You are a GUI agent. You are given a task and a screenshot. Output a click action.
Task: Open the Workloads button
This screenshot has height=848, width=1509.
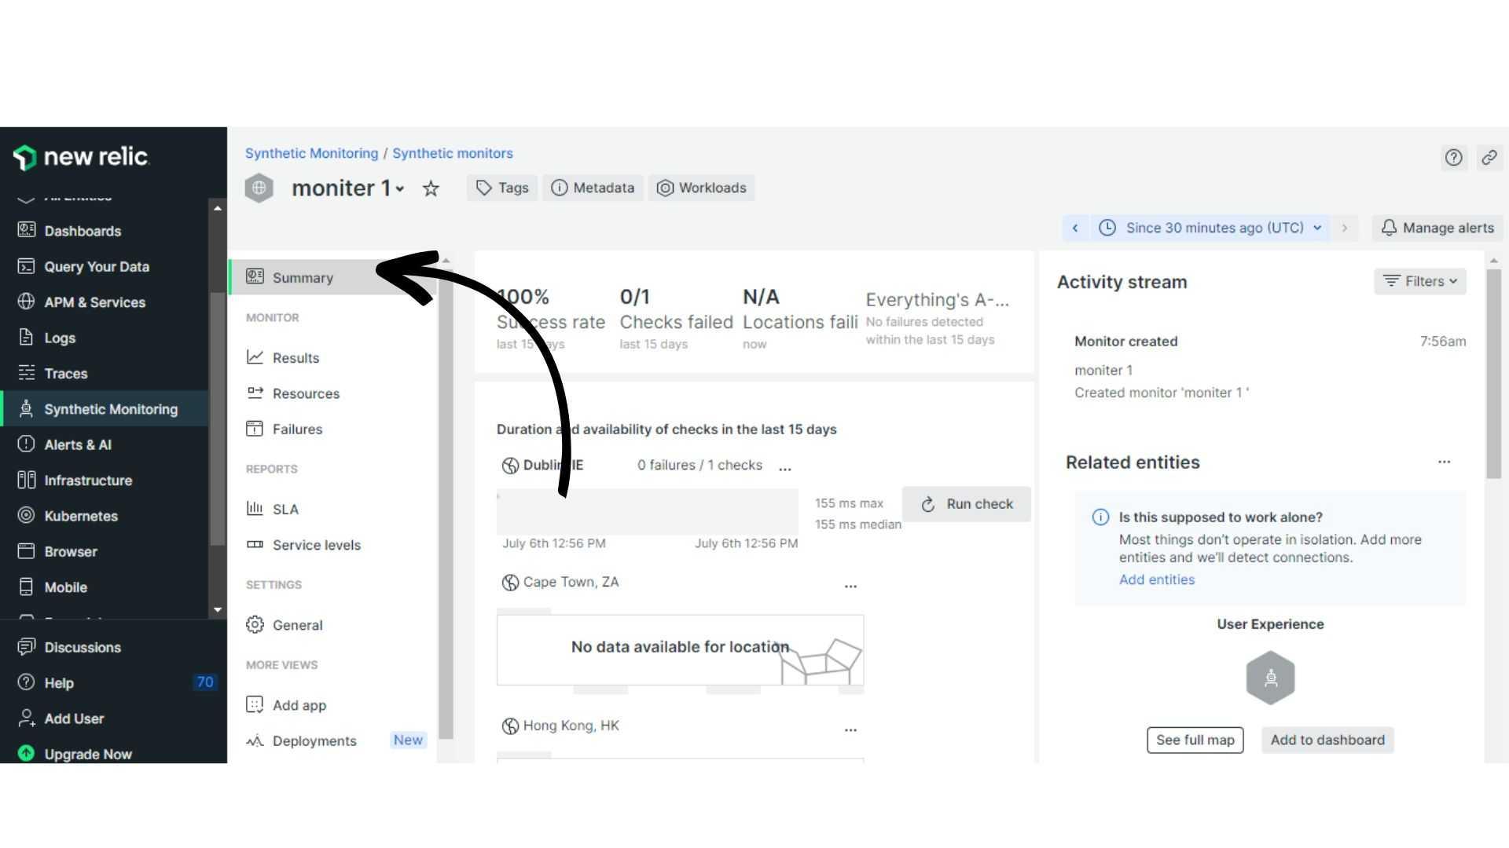tap(701, 188)
